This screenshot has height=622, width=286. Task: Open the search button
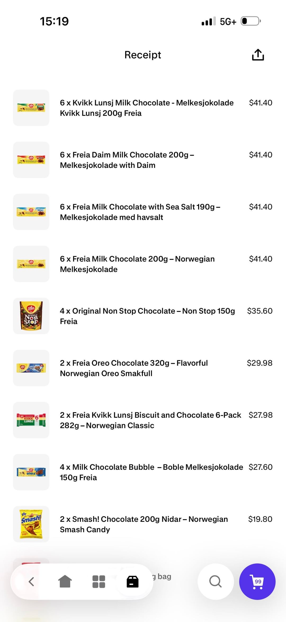pyautogui.click(x=216, y=582)
